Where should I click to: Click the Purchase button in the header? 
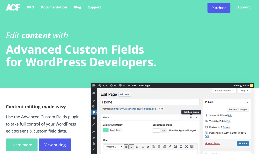coord(219,8)
